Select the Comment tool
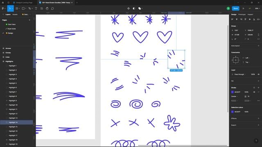262x147 pixels. [x=52, y=9]
